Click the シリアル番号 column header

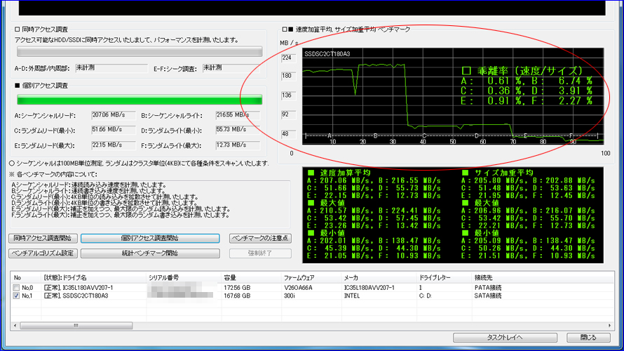pyautogui.click(x=184, y=278)
